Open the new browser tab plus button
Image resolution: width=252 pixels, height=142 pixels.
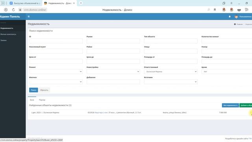click(x=81, y=3)
